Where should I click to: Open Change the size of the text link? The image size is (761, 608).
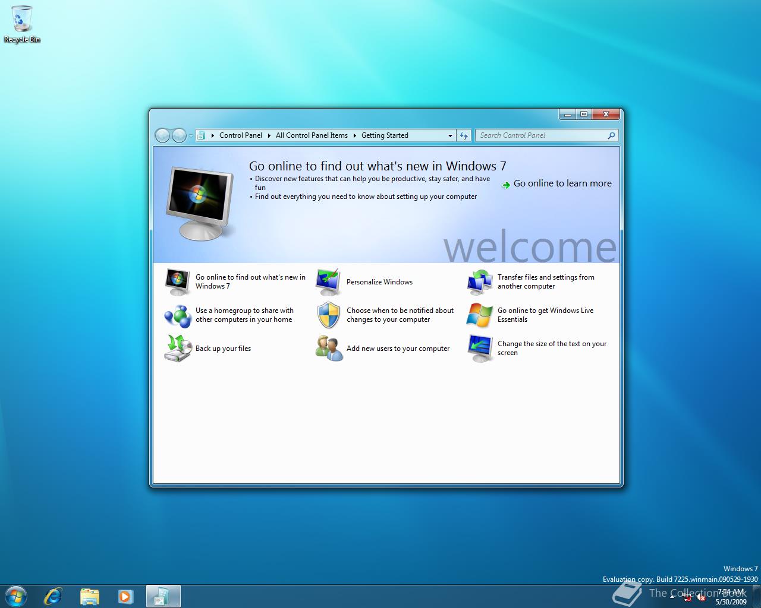(552, 348)
